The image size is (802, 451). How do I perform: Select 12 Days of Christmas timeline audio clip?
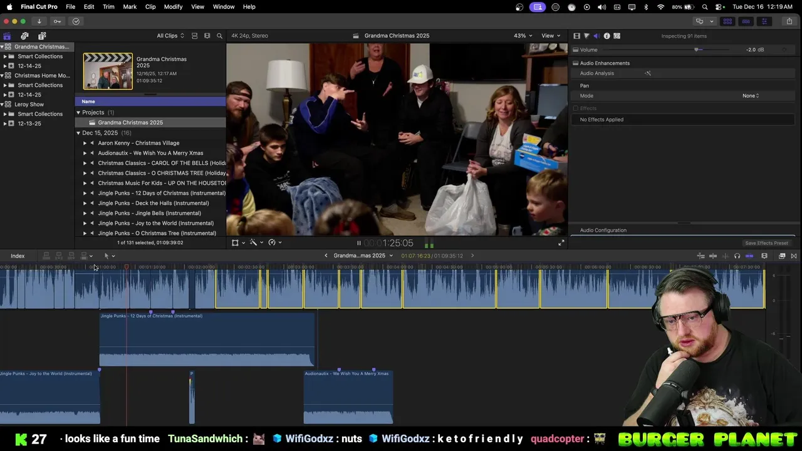click(207, 340)
